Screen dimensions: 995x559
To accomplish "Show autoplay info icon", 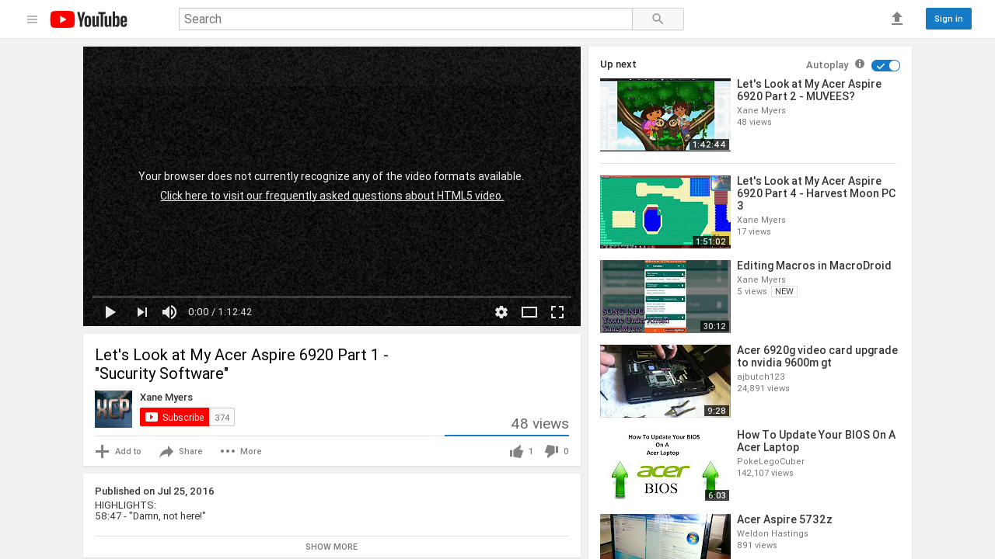I will [860, 64].
